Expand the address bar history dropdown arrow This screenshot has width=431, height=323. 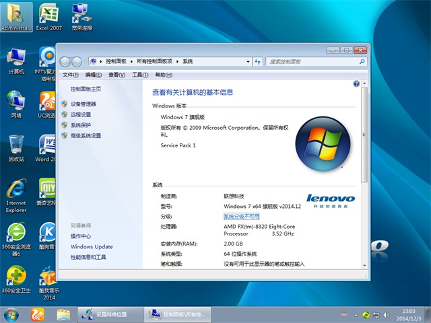click(246, 61)
